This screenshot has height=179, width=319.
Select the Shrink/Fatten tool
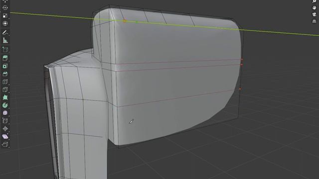[5, 129]
